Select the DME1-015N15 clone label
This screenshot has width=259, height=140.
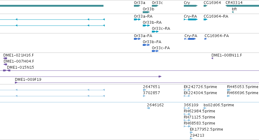20,67
